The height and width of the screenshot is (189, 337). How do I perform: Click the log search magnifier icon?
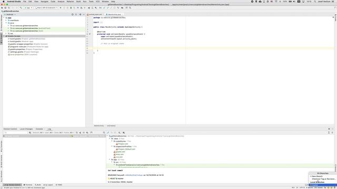(x=30, y=133)
